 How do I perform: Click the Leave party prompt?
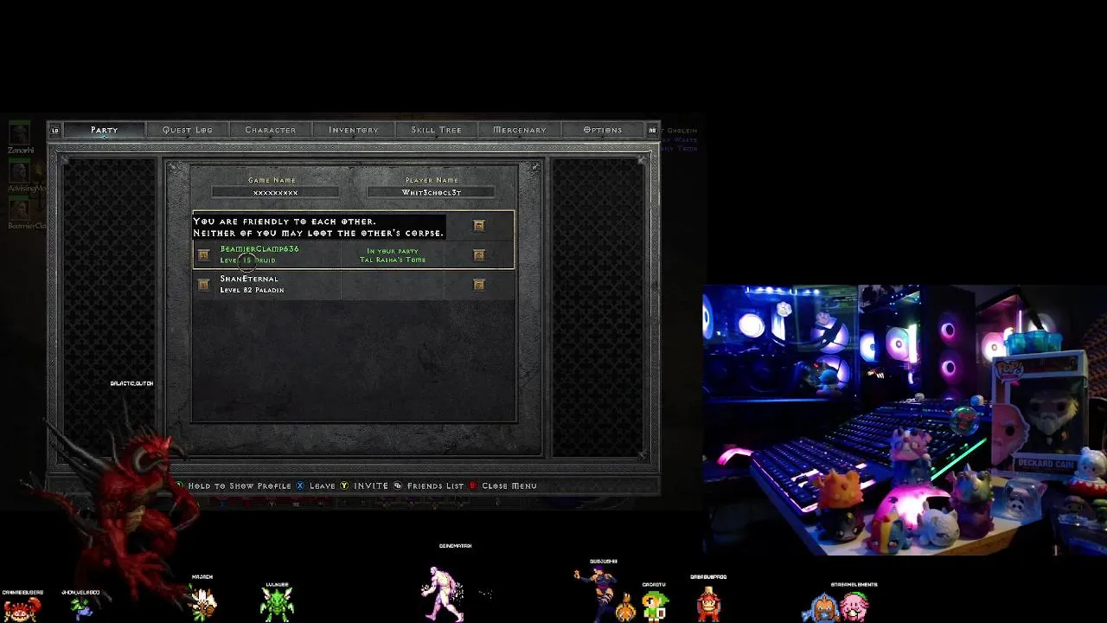[316, 486]
